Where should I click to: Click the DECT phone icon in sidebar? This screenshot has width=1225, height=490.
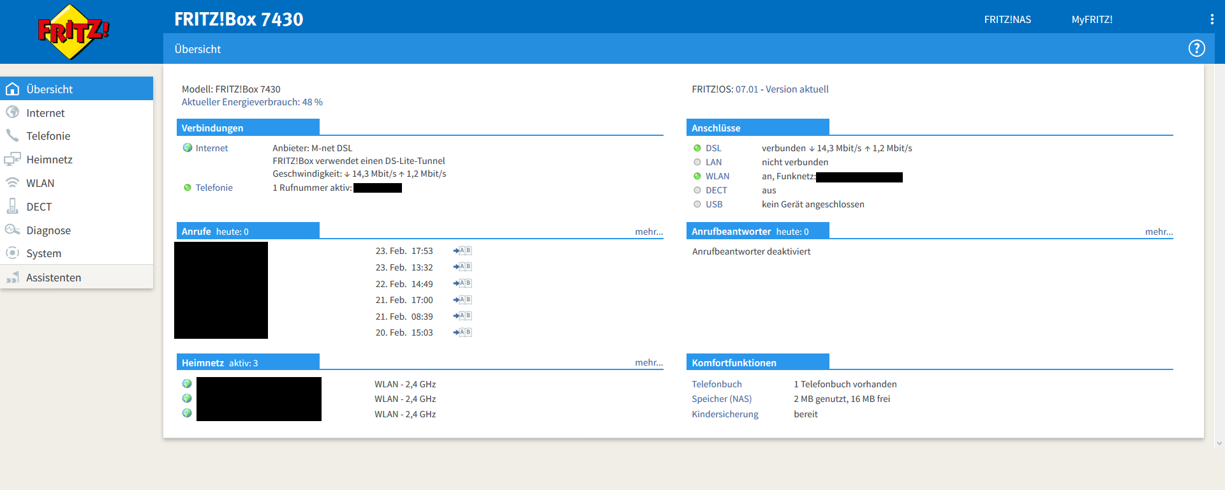click(12, 206)
